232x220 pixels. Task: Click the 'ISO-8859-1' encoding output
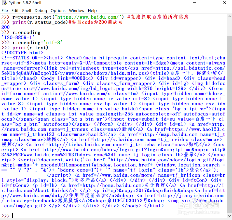pyautogui.click(x=18, y=37)
